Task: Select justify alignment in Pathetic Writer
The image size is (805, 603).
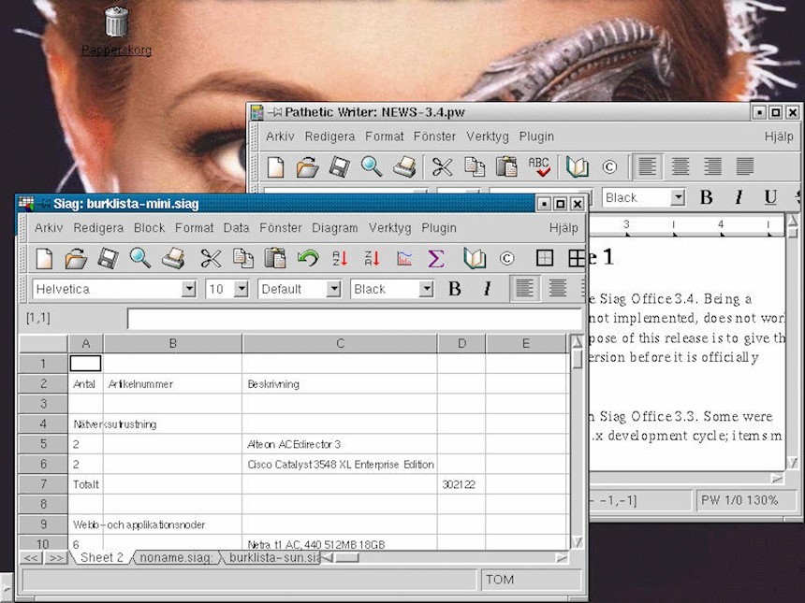Action: (x=745, y=166)
